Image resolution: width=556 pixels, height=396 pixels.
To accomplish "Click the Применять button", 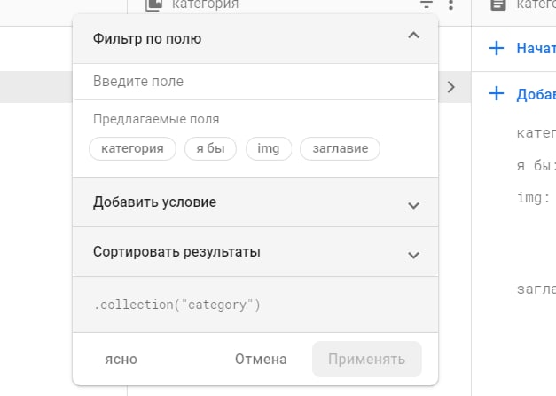I will click(x=366, y=360).
